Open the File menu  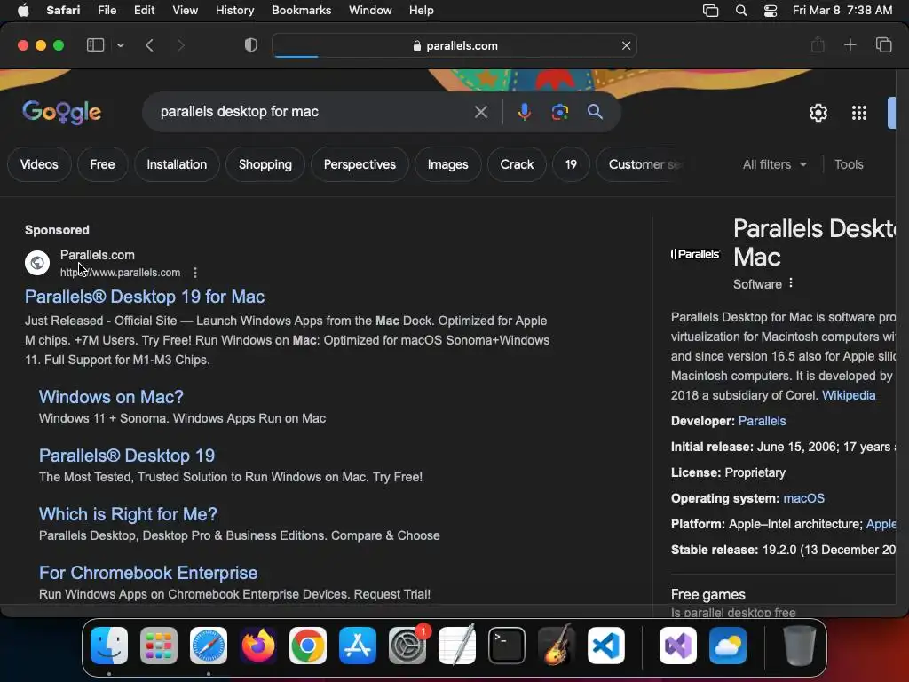(x=107, y=10)
